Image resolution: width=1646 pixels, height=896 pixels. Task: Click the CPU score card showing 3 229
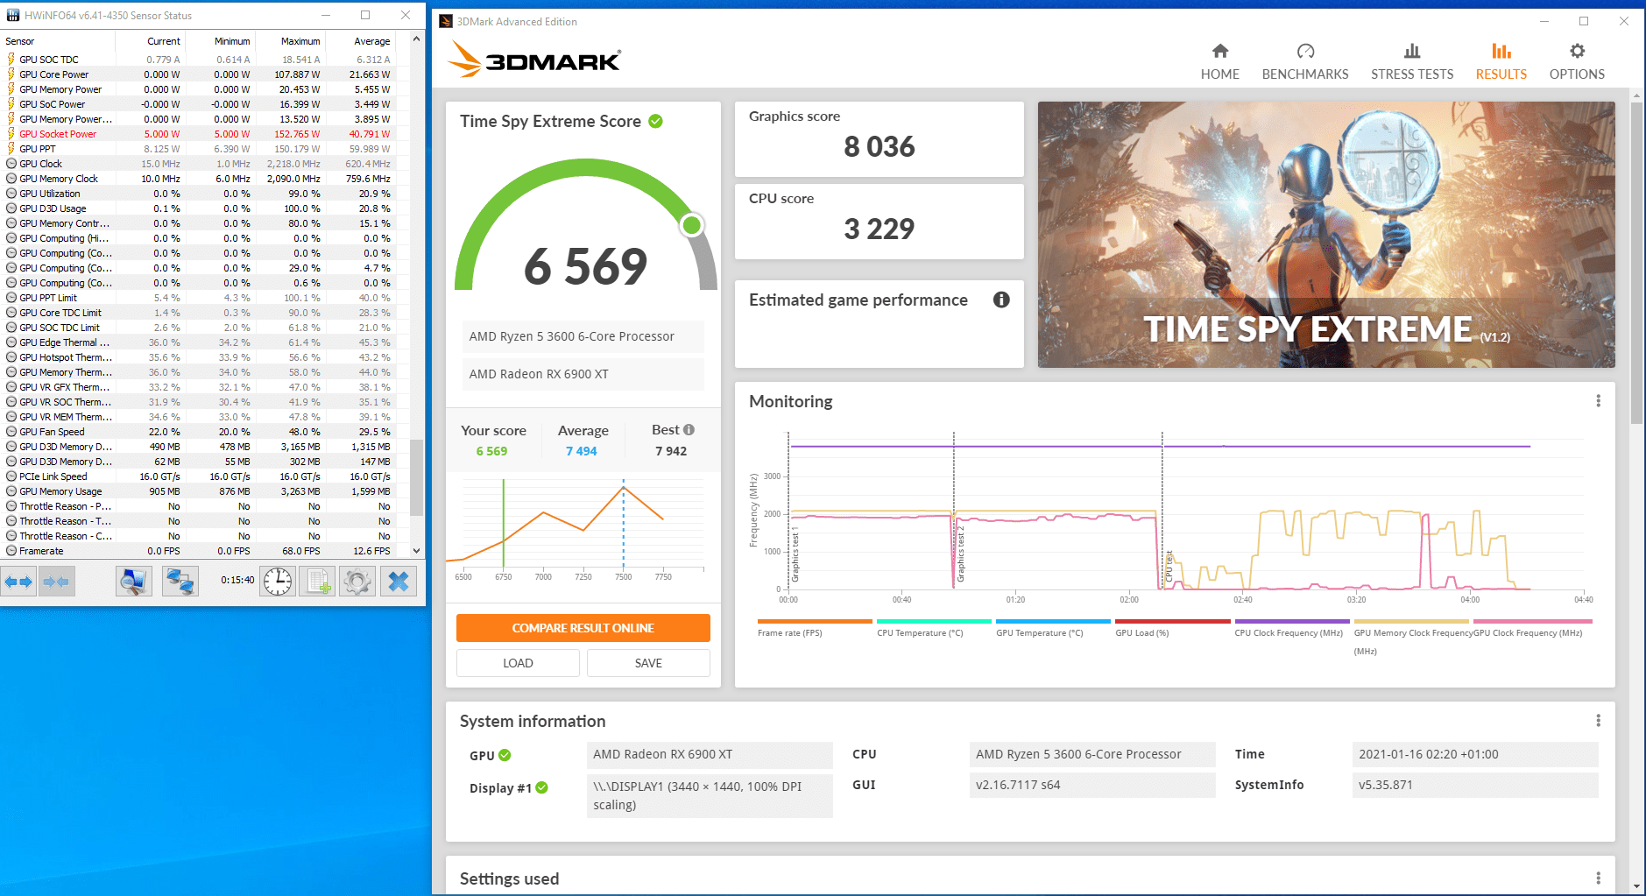coord(880,222)
